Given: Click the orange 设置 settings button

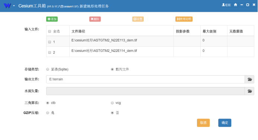Looking at the screenshot, I should [x=138, y=19].
